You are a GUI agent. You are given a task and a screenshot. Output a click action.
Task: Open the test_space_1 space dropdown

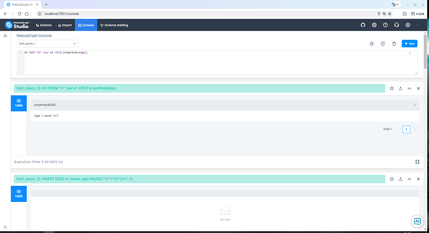coord(47,43)
